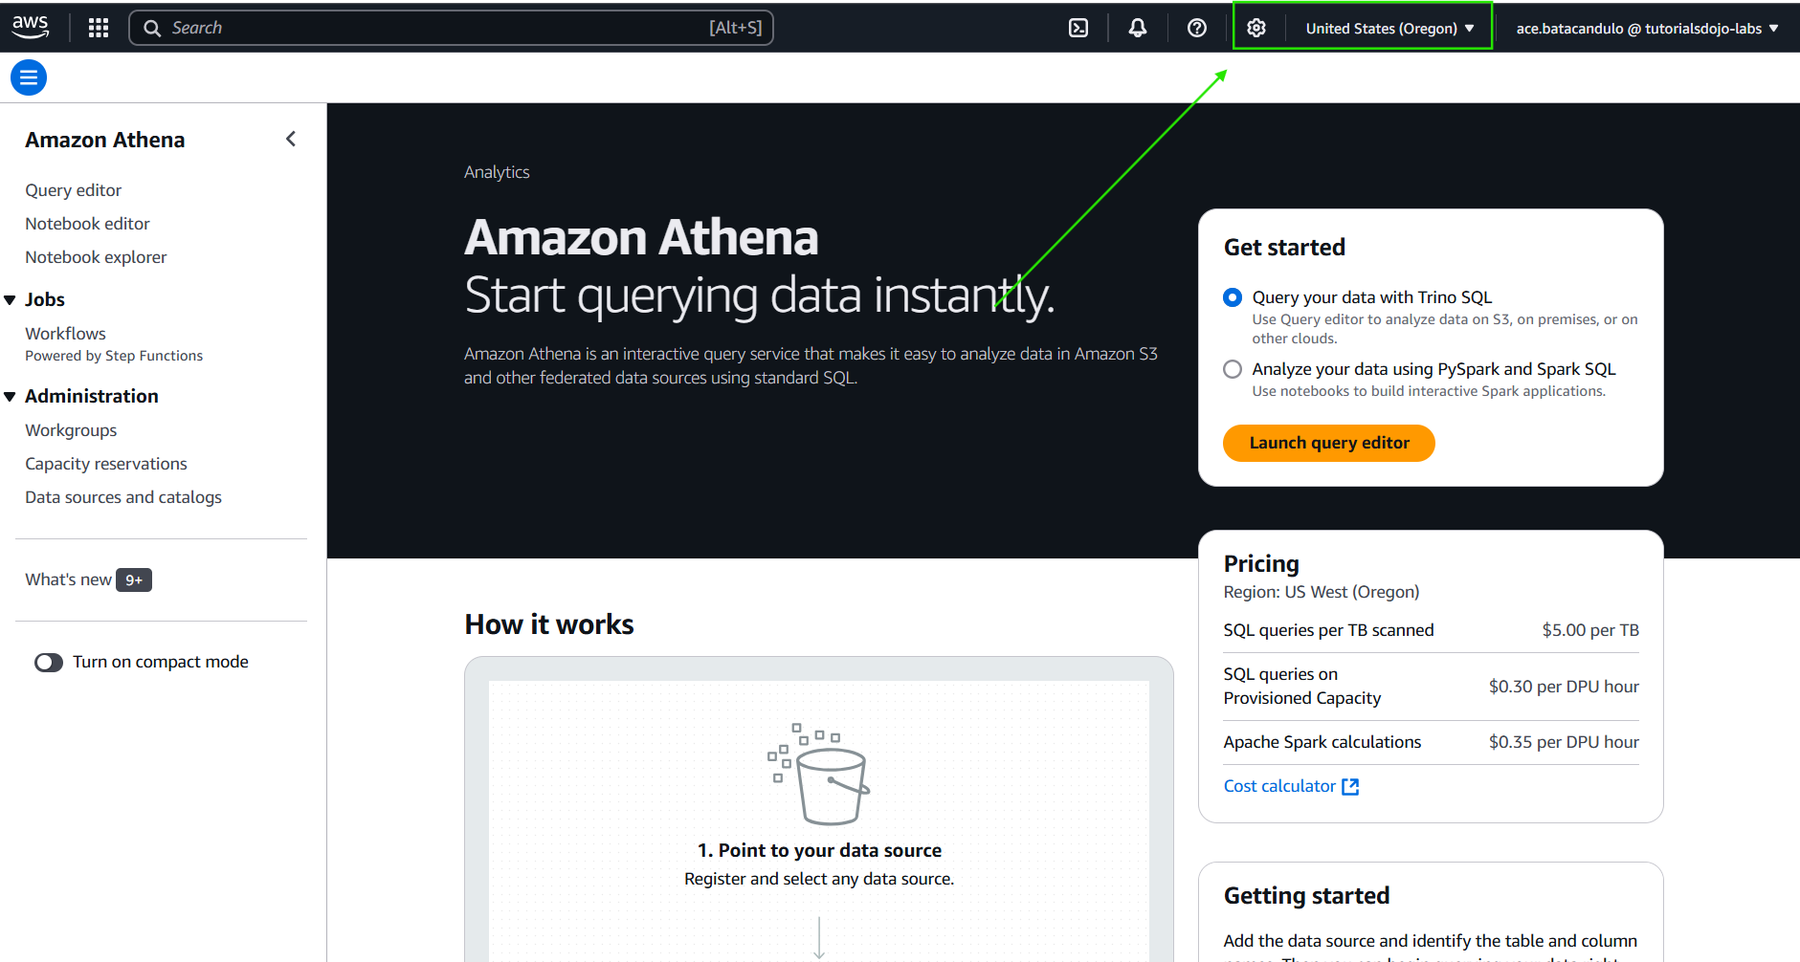The width and height of the screenshot is (1800, 962).
Task: Open the CloudShell terminal icon
Action: 1078,28
